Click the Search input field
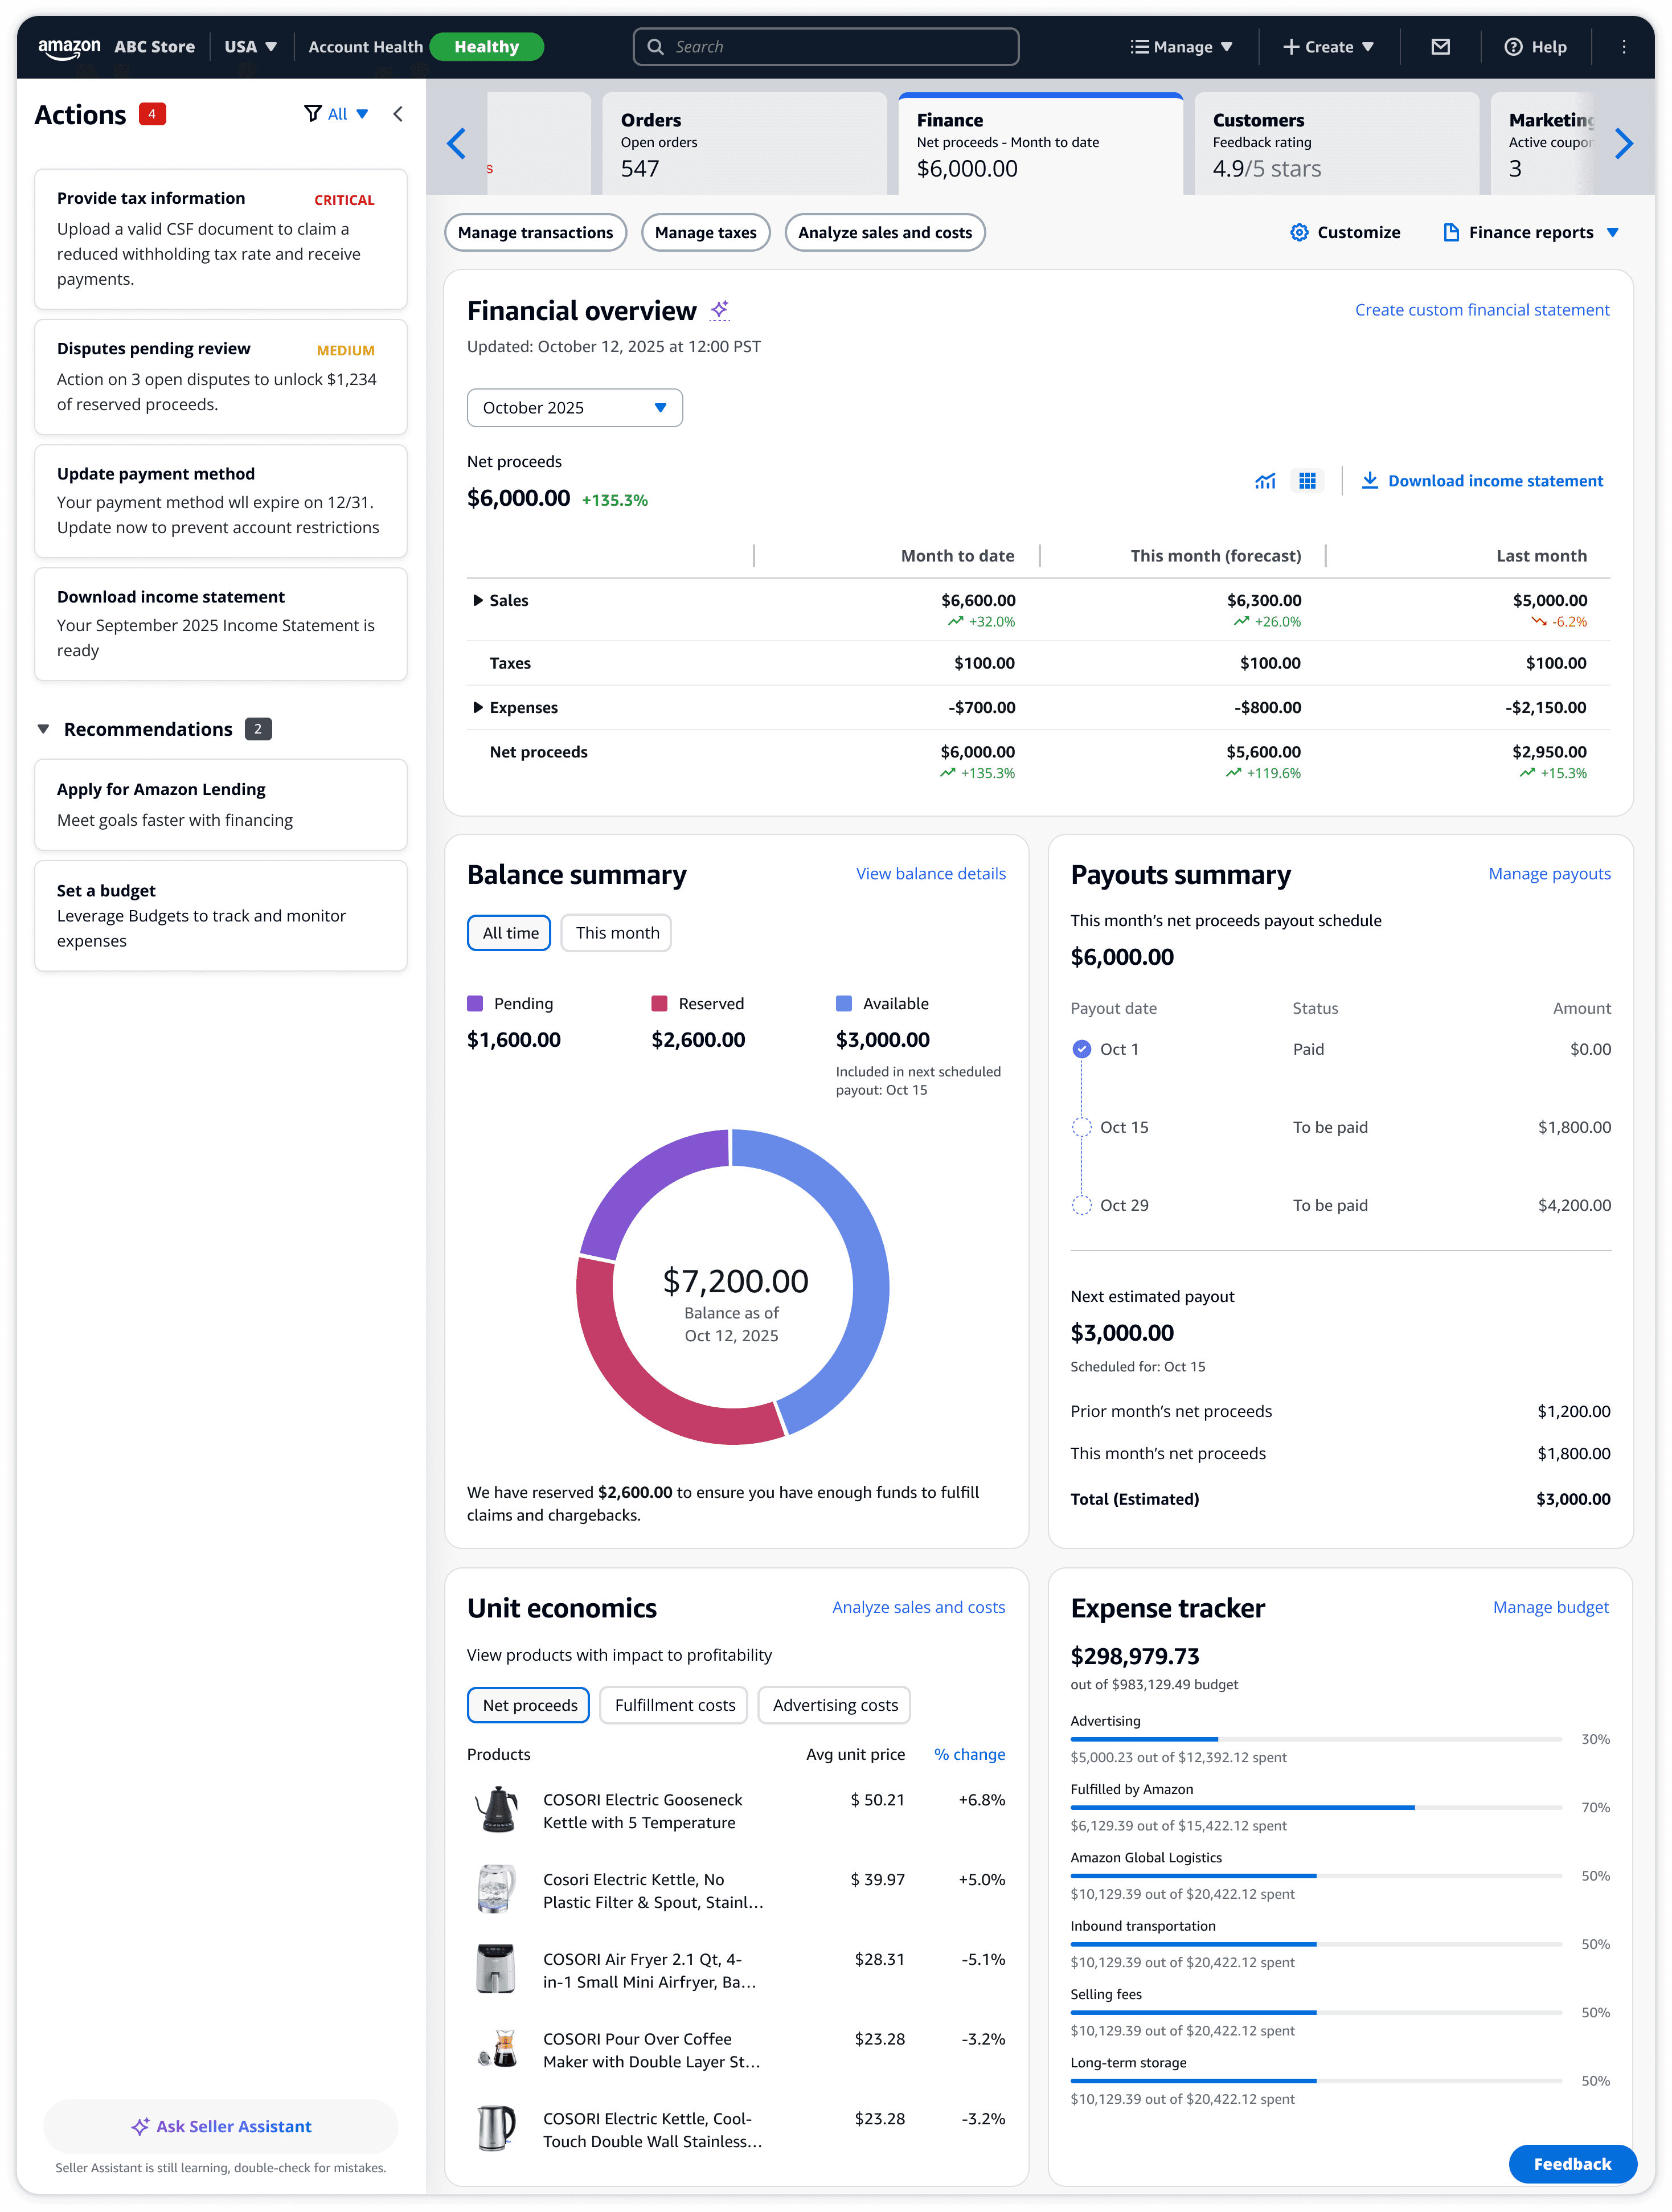This screenshot has width=1672, height=2212. pos(826,47)
